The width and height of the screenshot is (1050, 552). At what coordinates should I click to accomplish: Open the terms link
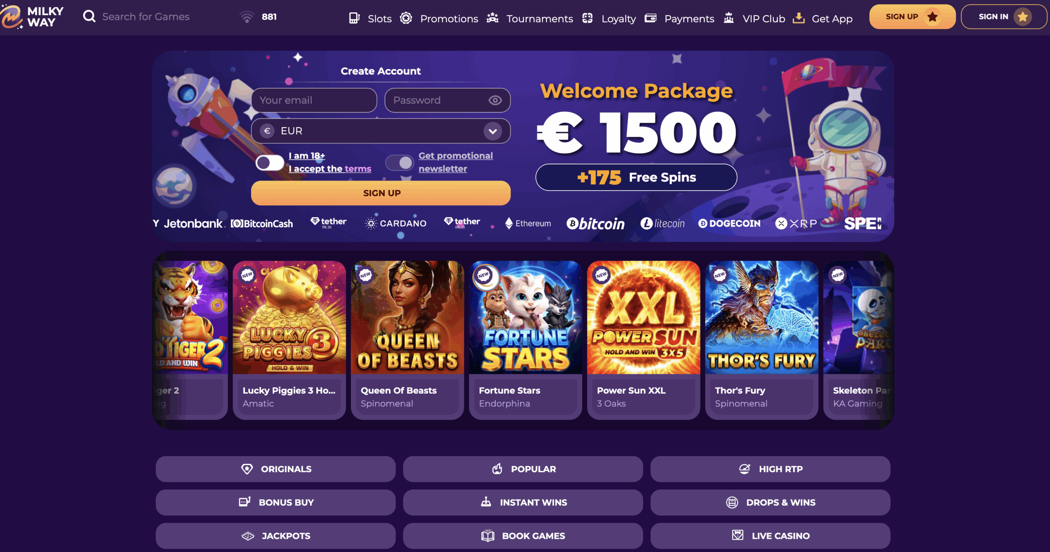358,169
